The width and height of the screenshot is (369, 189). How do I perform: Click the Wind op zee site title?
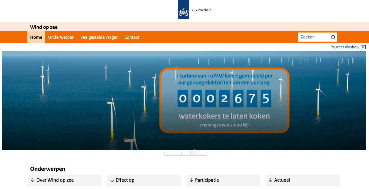pos(44,27)
